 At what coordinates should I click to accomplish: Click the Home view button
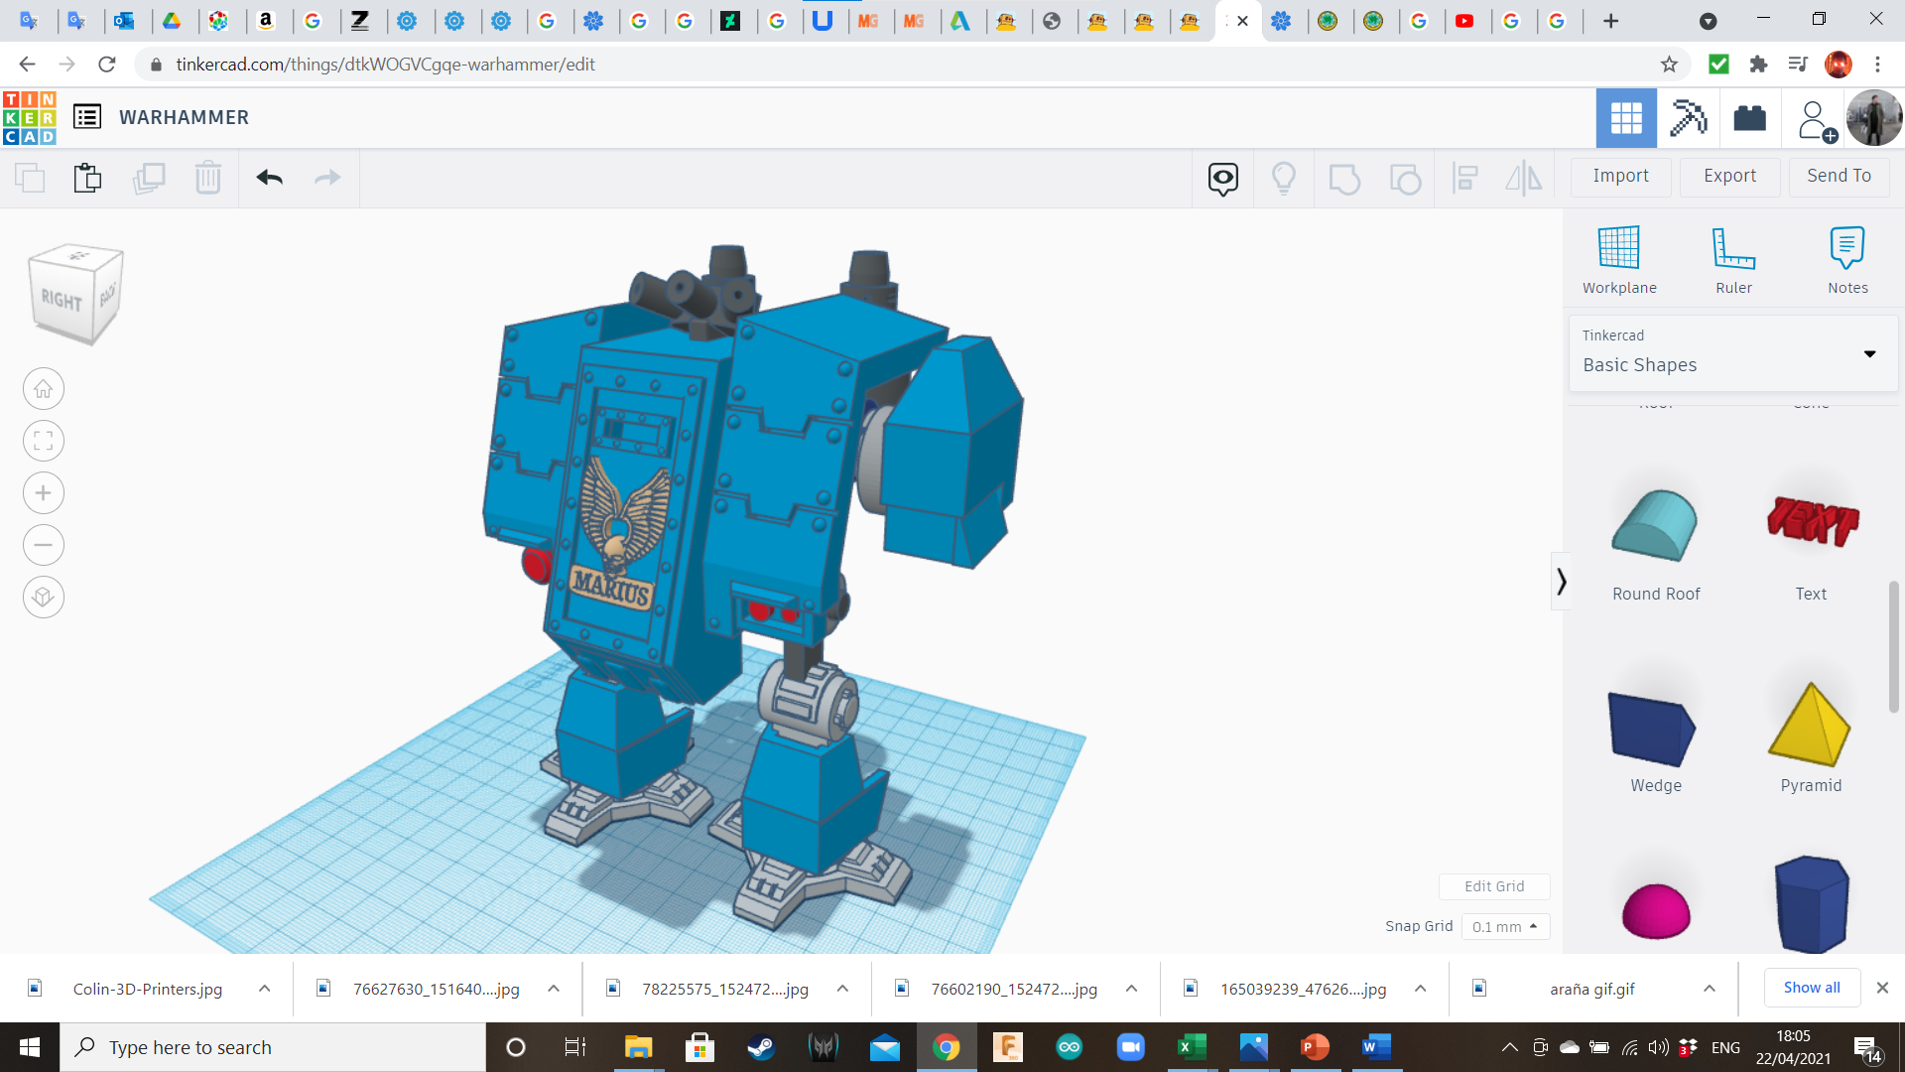tap(44, 389)
